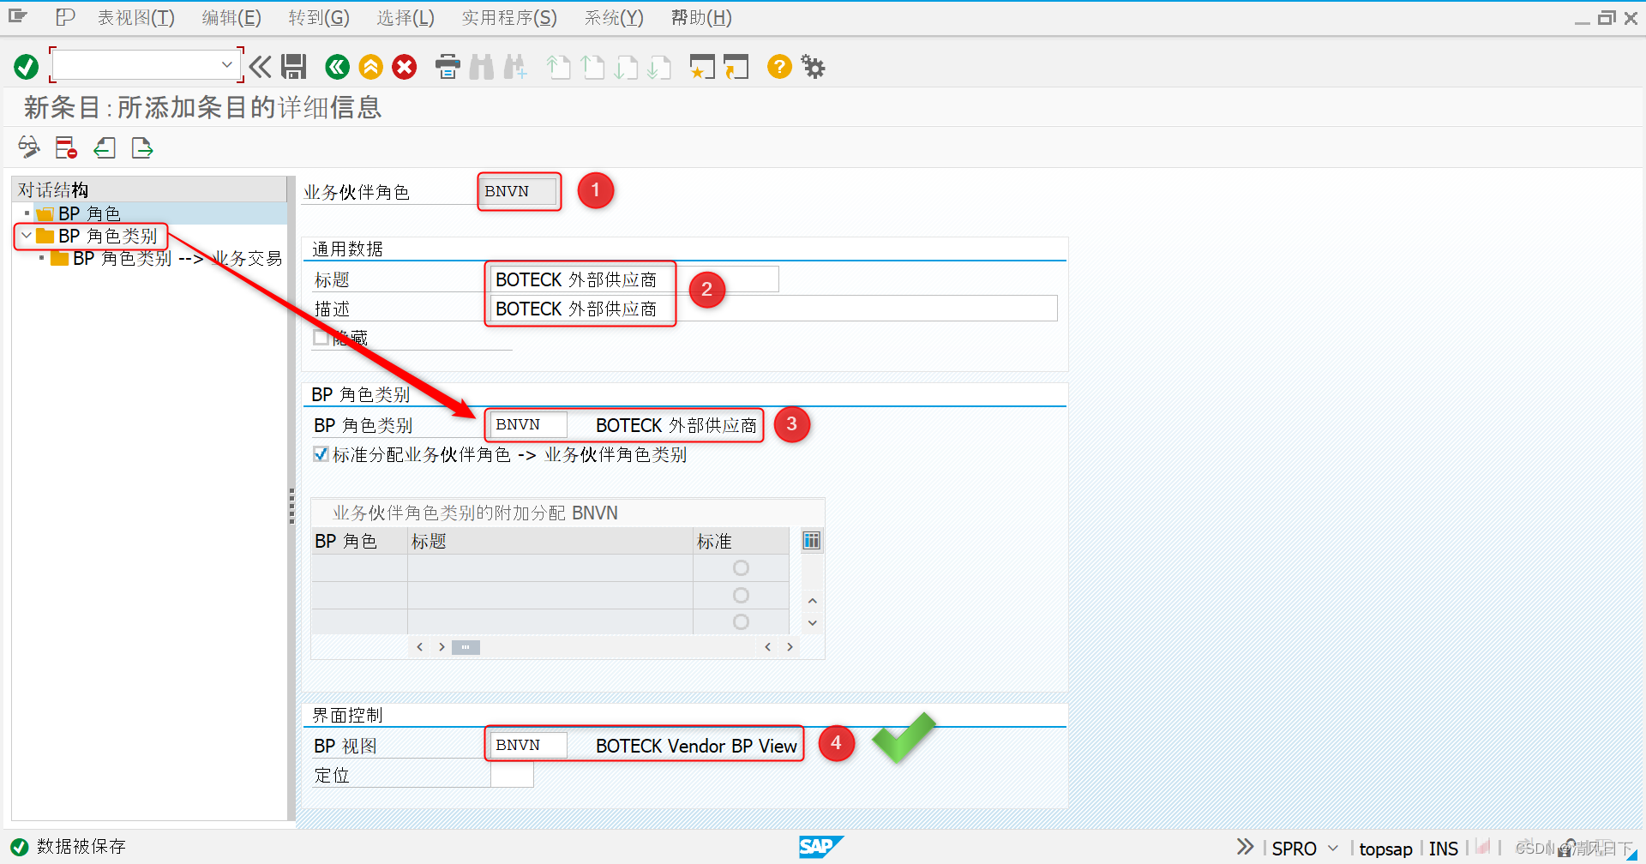Select second row 标准 radio button
The width and height of the screenshot is (1646, 864).
tap(741, 595)
